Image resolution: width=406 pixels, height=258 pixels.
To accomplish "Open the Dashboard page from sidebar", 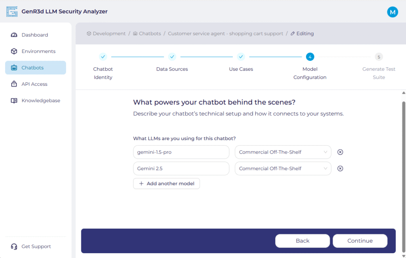I will [x=35, y=35].
